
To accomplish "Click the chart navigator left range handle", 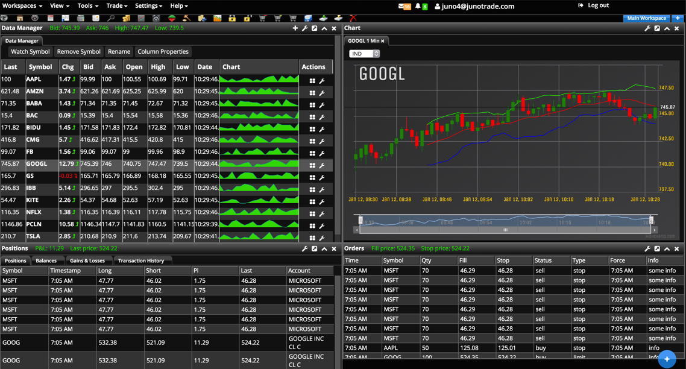I will click(x=360, y=220).
